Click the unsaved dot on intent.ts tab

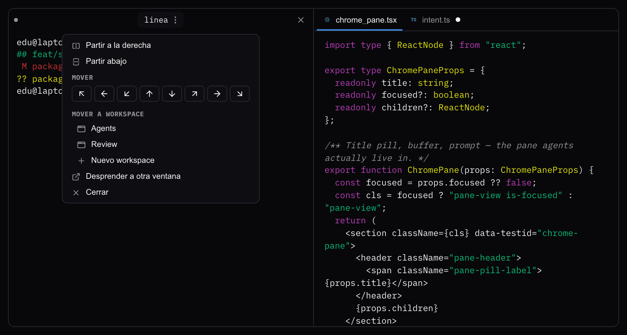[458, 20]
